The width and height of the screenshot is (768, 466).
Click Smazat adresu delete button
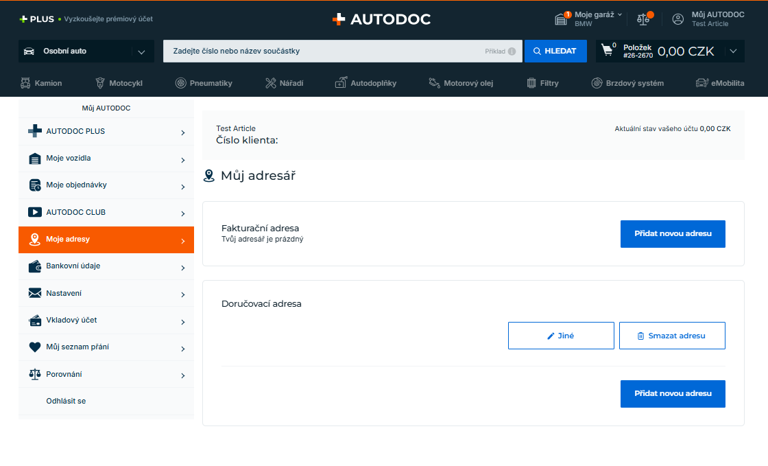click(671, 336)
